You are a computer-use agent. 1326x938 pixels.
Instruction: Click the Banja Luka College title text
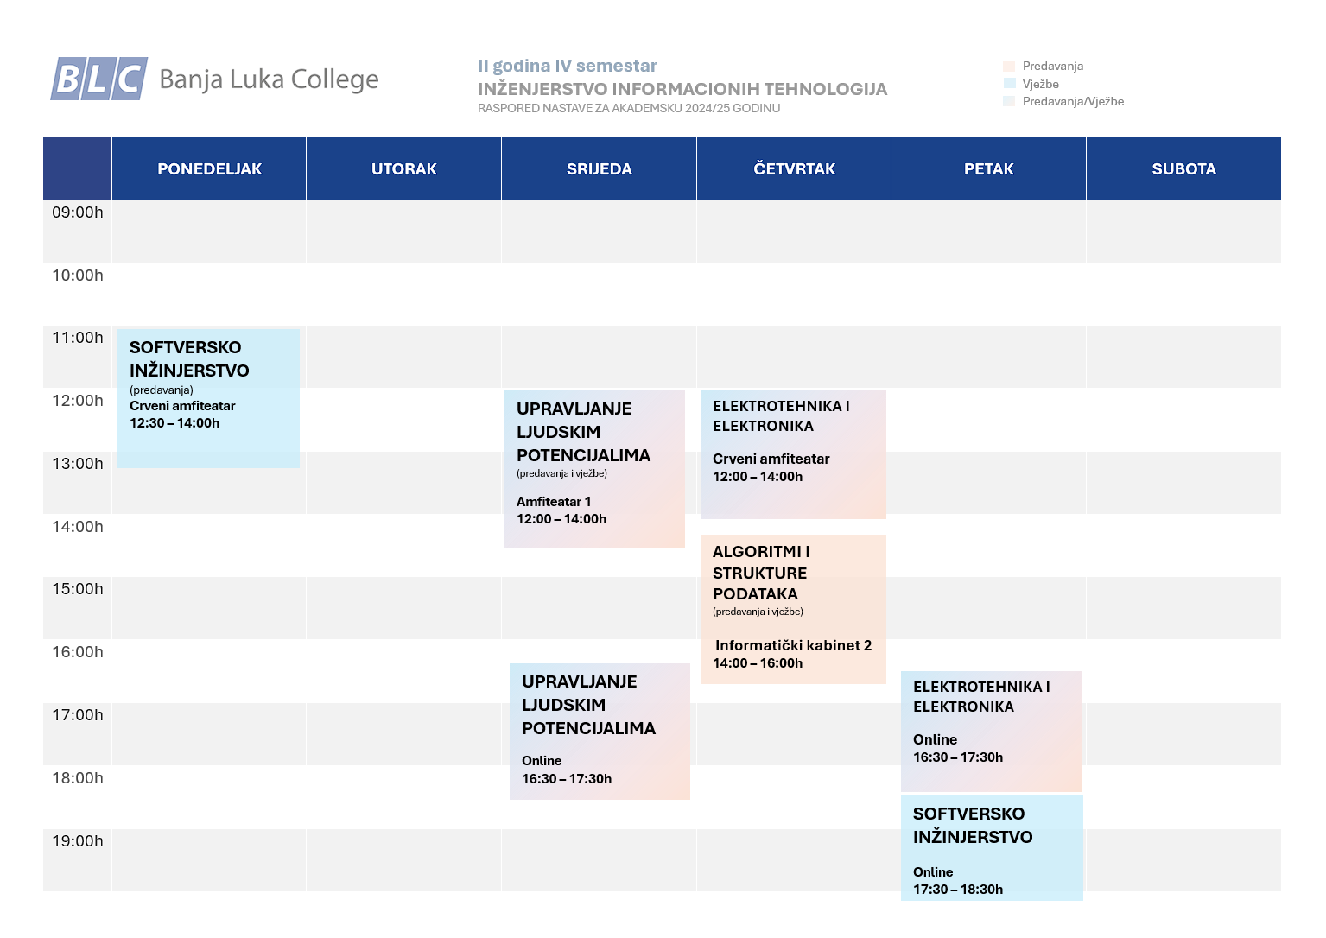click(x=270, y=79)
